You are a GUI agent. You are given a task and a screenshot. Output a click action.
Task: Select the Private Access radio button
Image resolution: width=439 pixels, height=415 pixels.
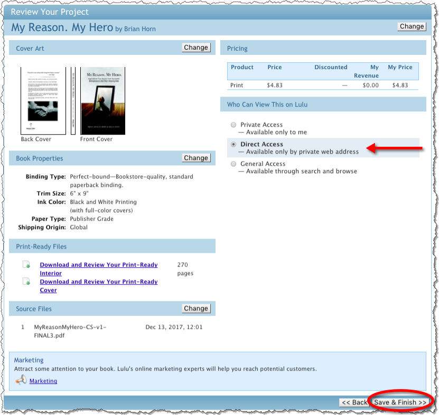[x=233, y=125]
